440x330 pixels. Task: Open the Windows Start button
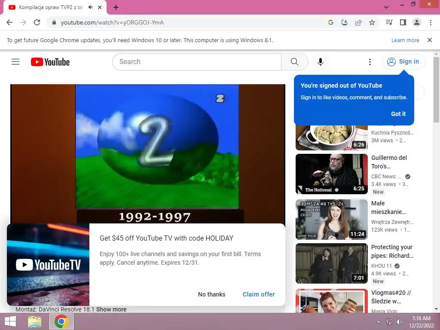(10, 321)
